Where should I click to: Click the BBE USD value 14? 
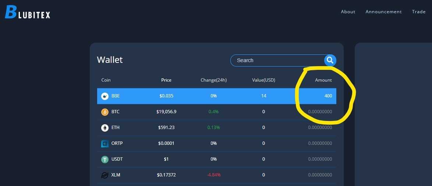[x=264, y=96]
